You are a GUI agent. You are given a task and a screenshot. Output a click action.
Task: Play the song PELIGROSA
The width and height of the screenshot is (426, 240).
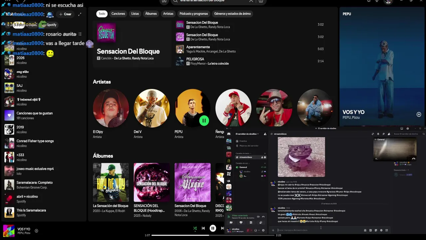pos(250,61)
